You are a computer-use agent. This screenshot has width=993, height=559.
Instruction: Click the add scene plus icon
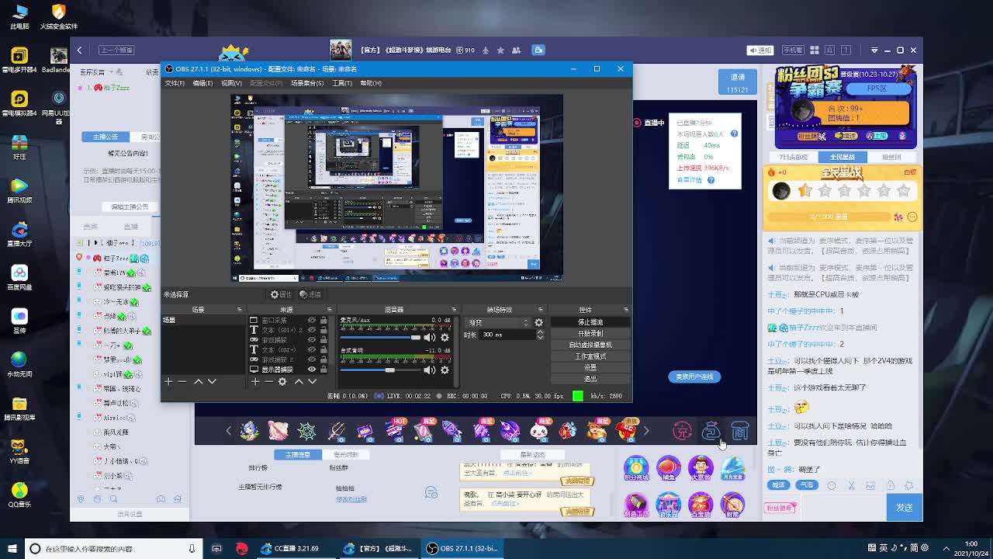168,381
